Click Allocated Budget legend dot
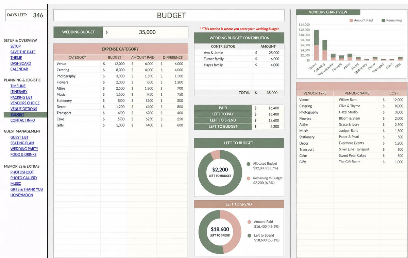408x258 pixels. coord(249,164)
